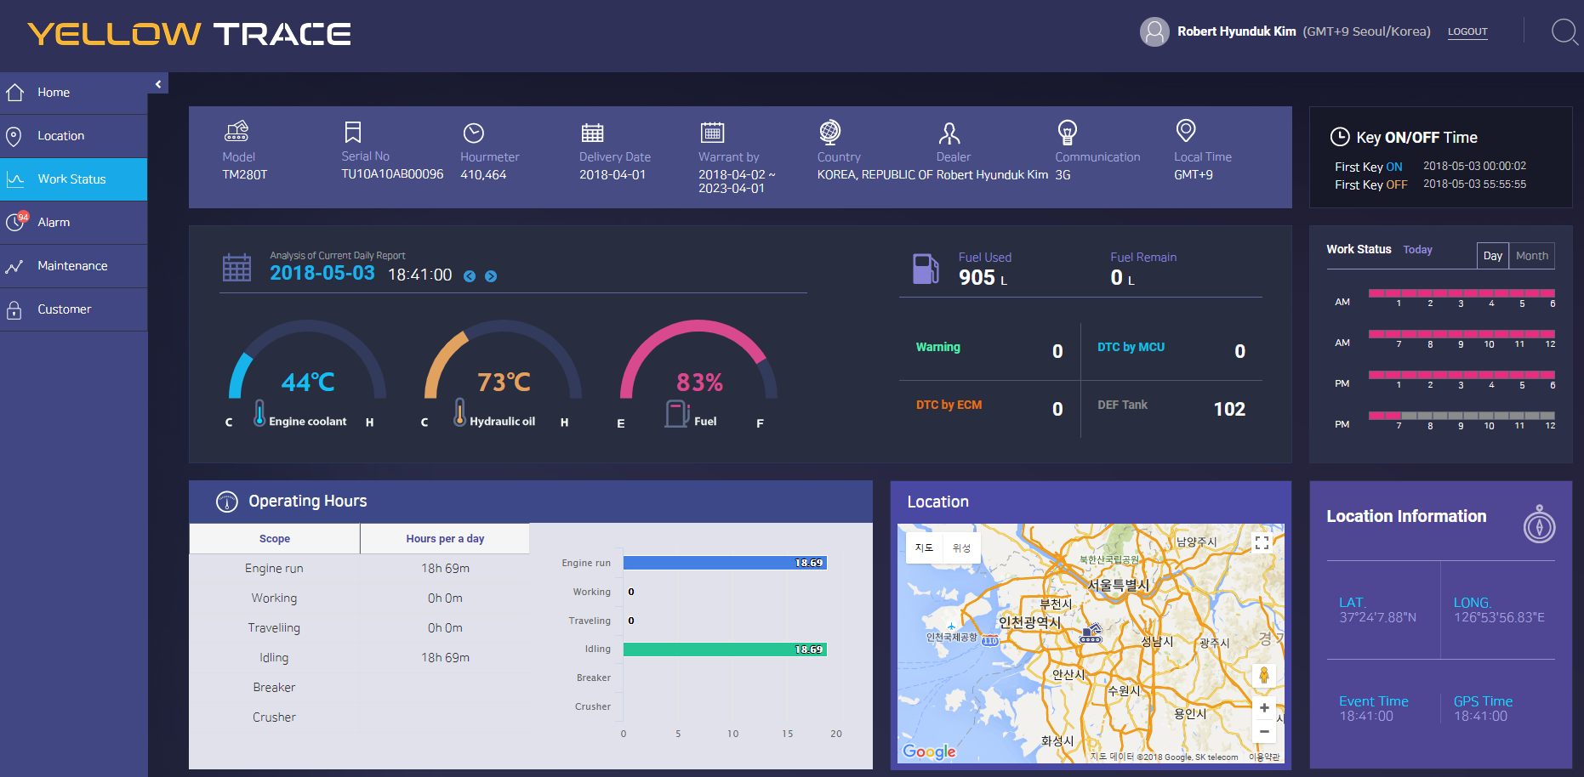Open the Home menu item
Viewport: 1584px width, 777px height.
pyautogui.click(x=54, y=93)
